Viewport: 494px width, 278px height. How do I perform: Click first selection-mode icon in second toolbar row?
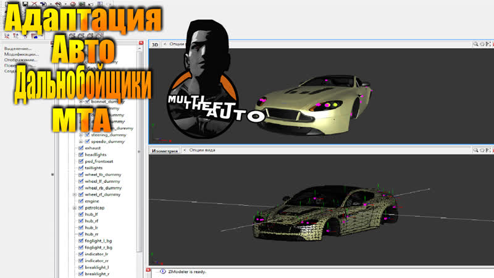click(x=7, y=36)
